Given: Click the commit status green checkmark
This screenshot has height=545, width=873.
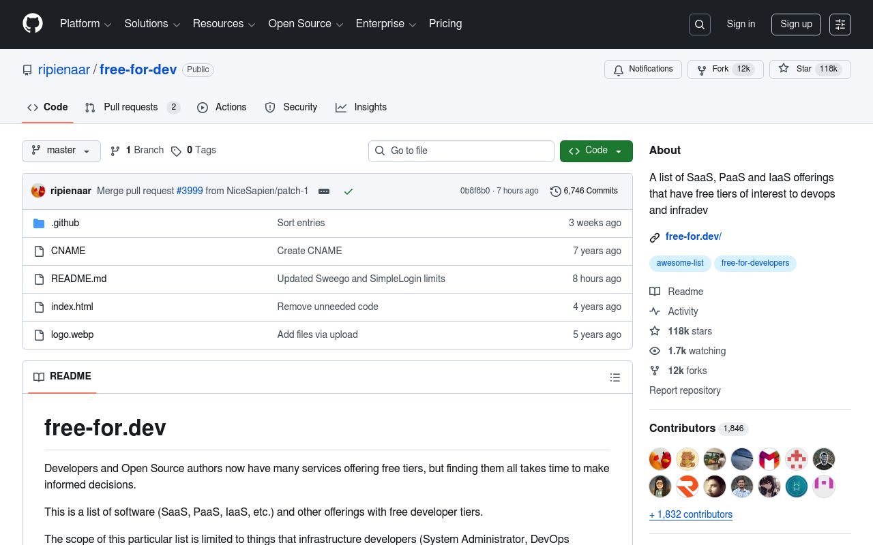Looking at the screenshot, I should click(349, 191).
